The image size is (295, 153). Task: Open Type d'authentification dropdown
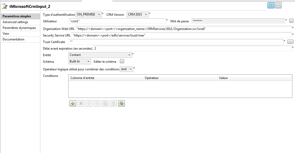click(89, 14)
